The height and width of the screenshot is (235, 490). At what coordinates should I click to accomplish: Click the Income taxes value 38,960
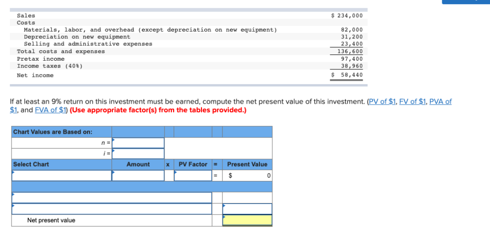(352, 66)
